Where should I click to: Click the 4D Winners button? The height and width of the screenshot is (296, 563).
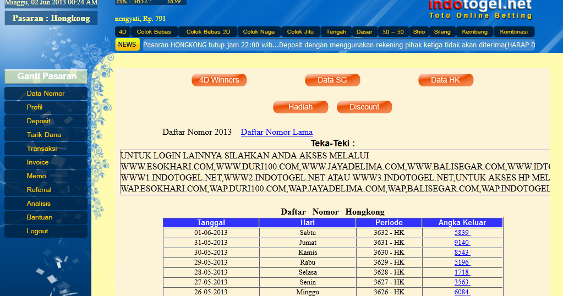[x=219, y=80]
